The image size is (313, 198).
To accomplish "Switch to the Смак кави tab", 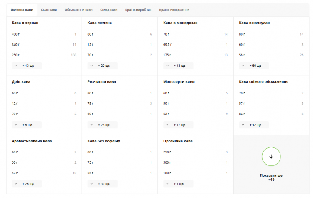I will [x=49, y=10].
